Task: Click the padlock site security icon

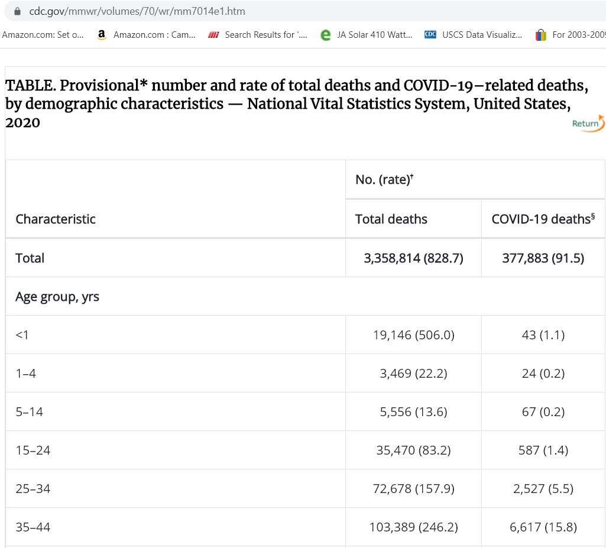Action: 17,11
